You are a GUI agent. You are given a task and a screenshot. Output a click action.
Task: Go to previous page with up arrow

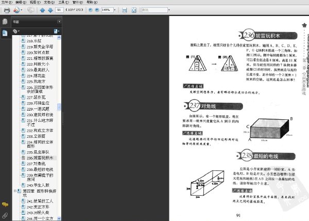42,10
